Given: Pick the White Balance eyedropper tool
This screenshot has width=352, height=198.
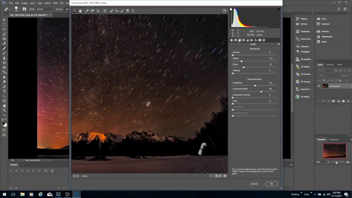Looking at the screenshot, I should 87,11.
